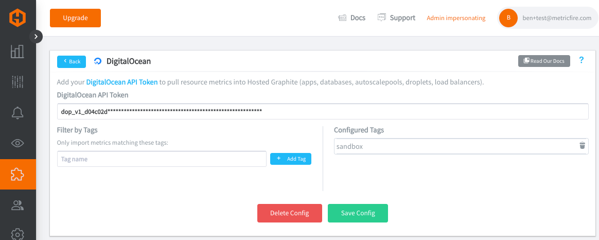Click the orange B avatar
The width and height of the screenshot is (599, 240).
[x=508, y=18]
